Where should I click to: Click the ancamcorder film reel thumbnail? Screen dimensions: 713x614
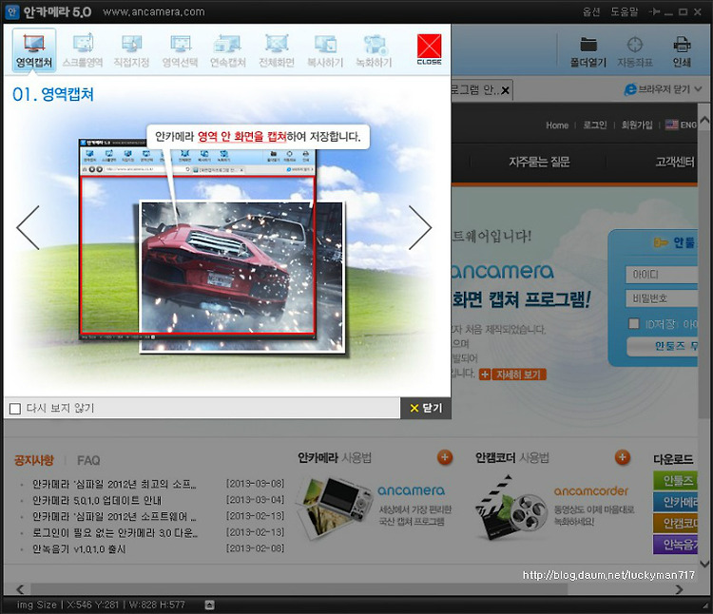tap(511, 507)
